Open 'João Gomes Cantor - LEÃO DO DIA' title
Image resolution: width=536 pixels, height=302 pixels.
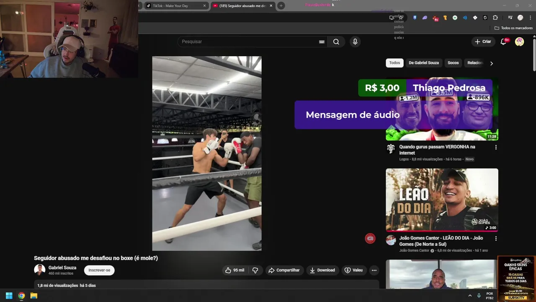441,241
